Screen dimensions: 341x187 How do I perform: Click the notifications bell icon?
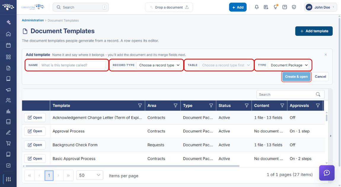coord(256,7)
